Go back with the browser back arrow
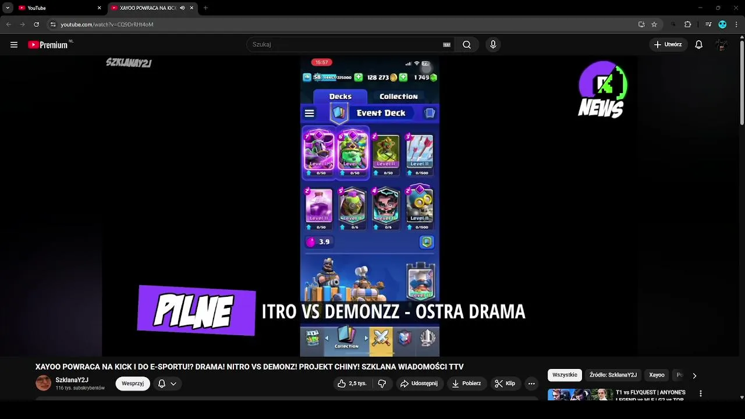Screen dimensions: 745x419 8,24
